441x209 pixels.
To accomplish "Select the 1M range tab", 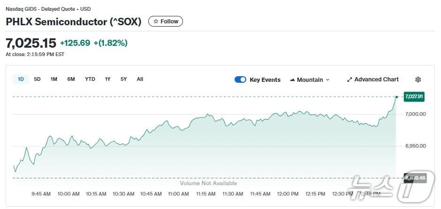I will point(54,79).
